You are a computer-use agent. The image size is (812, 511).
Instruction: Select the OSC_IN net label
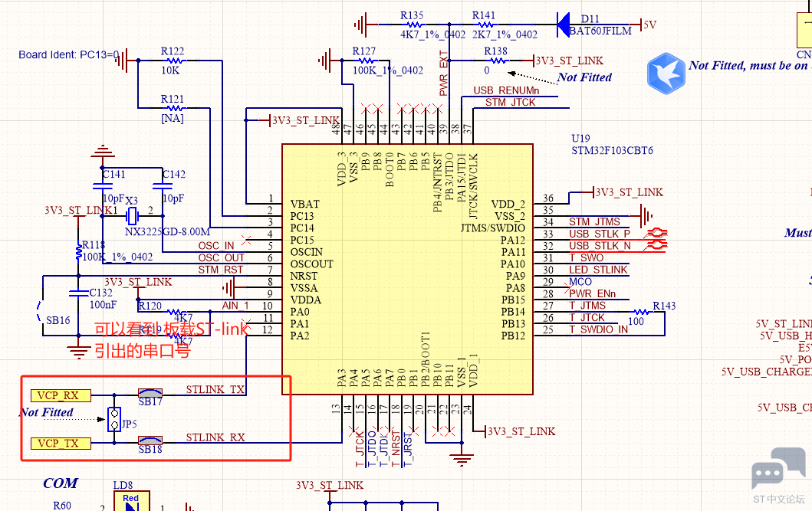click(216, 246)
